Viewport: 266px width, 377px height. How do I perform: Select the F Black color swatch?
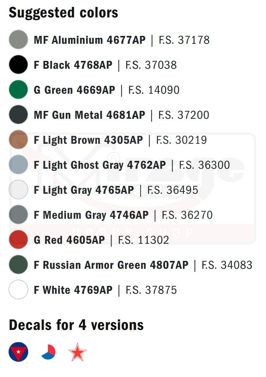[x=18, y=65]
